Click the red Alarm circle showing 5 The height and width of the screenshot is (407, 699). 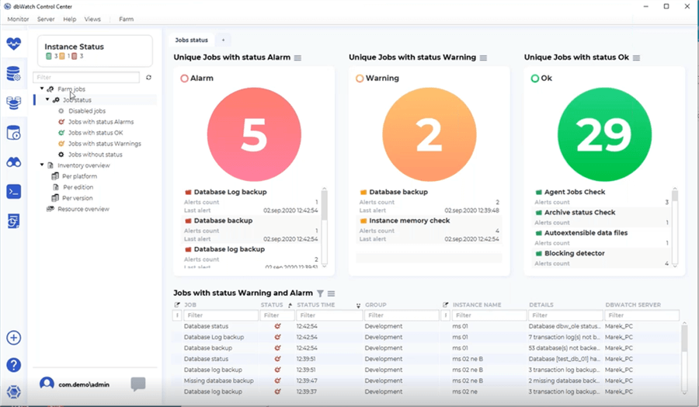tap(254, 134)
